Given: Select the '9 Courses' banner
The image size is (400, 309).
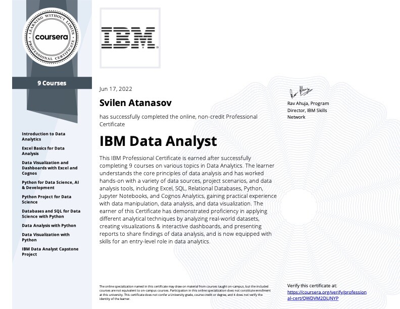Looking at the screenshot, I should coord(52,83).
